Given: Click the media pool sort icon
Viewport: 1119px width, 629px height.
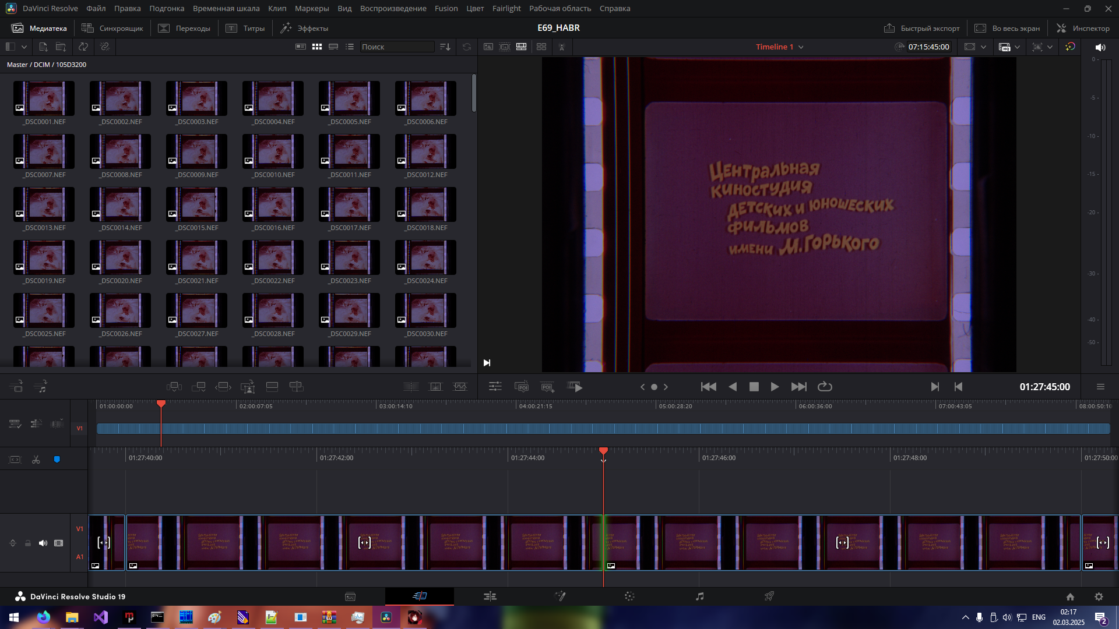Looking at the screenshot, I should pyautogui.click(x=445, y=47).
